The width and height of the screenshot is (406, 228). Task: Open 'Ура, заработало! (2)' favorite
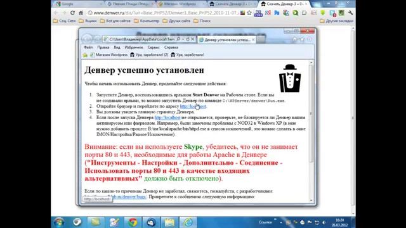(149, 55)
